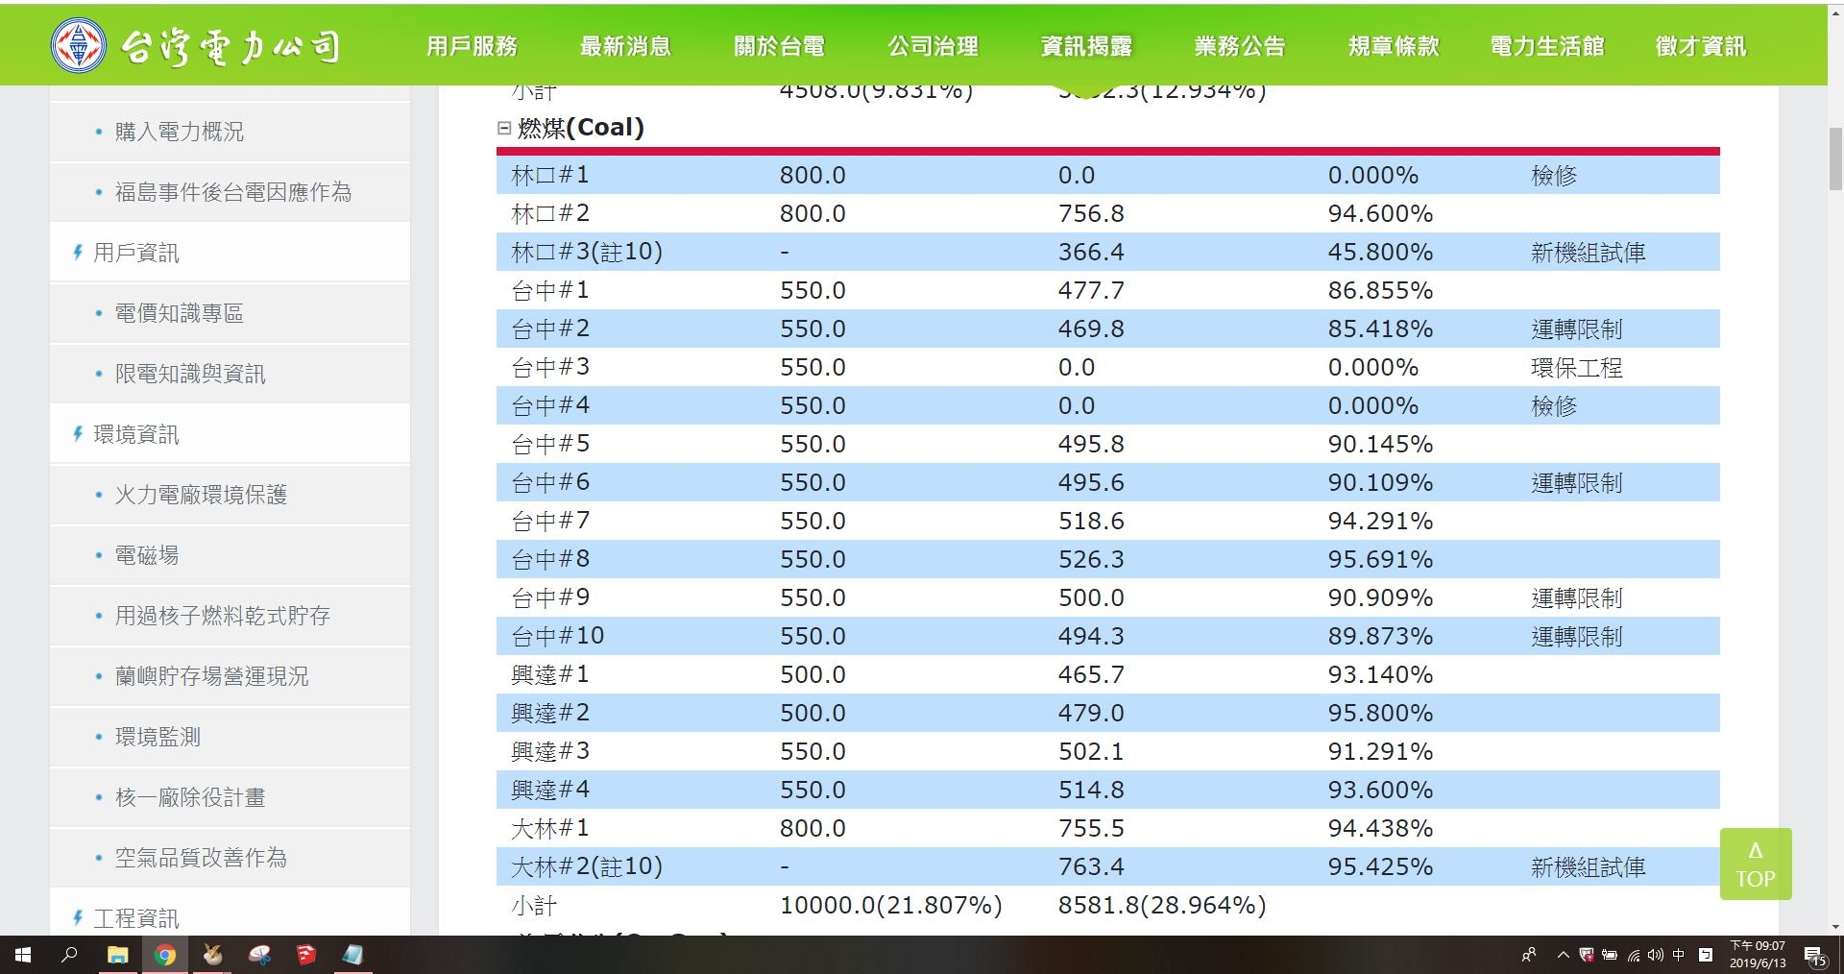Open the 用戶服務 menu
This screenshot has height=974, width=1844.
pyautogui.click(x=472, y=46)
